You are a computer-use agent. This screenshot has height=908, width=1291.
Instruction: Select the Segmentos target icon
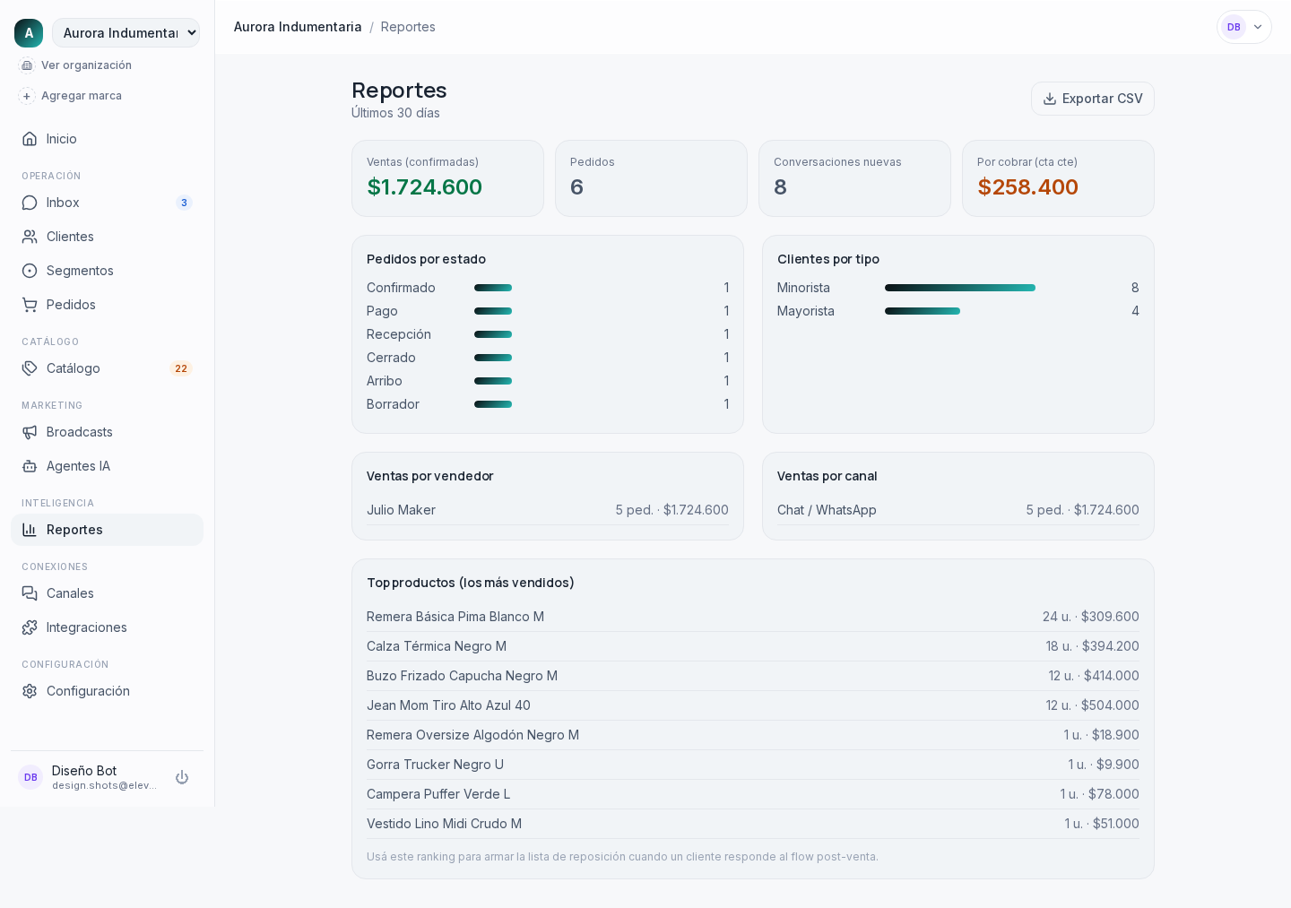[30, 271]
